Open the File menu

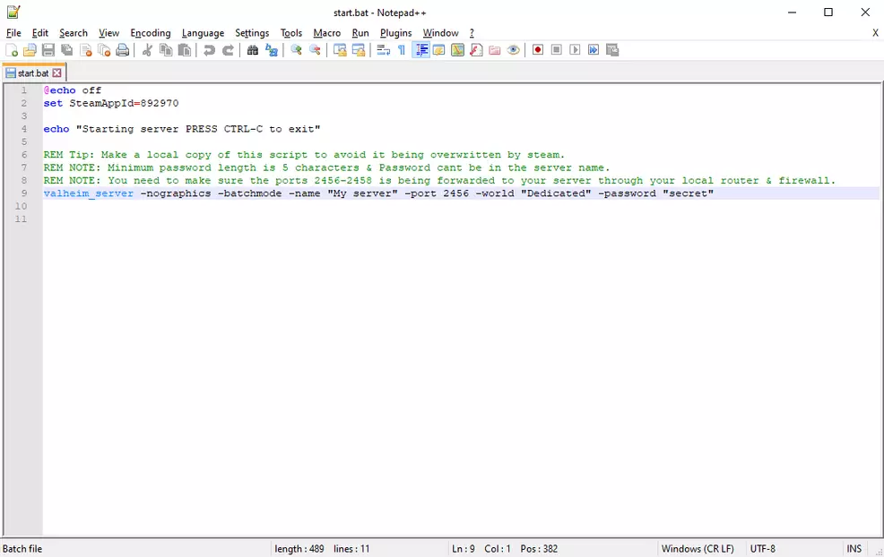tap(13, 32)
